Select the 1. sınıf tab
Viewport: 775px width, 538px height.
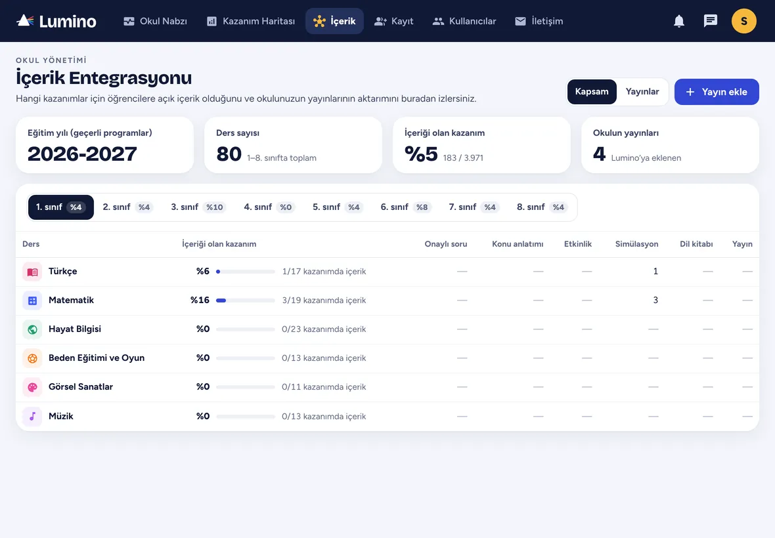(x=61, y=207)
